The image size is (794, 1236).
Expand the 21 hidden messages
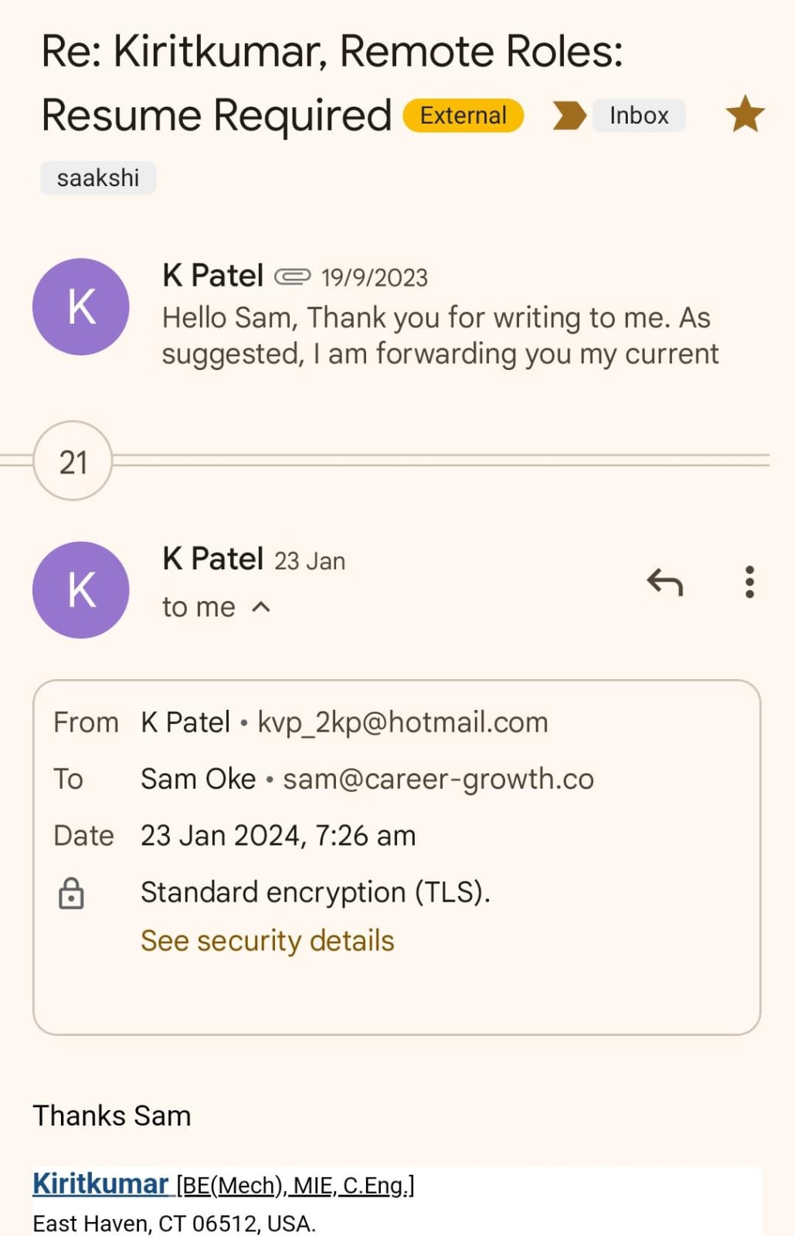click(x=73, y=461)
